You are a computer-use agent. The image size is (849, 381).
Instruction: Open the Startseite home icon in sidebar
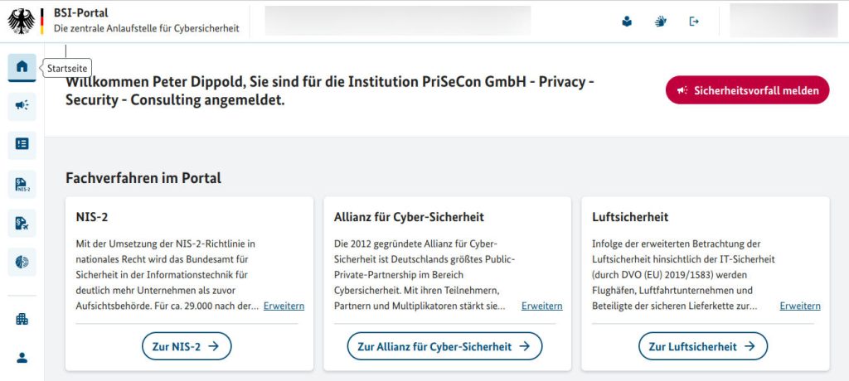pos(22,67)
